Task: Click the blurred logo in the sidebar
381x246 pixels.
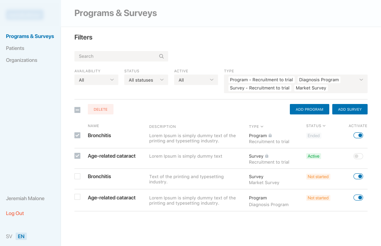Action: pyautogui.click(x=25, y=15)
